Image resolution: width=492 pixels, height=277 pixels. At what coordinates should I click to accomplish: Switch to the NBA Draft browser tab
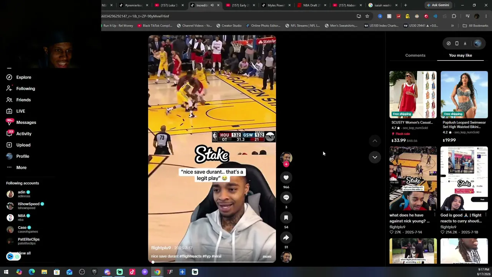(311, 5)
